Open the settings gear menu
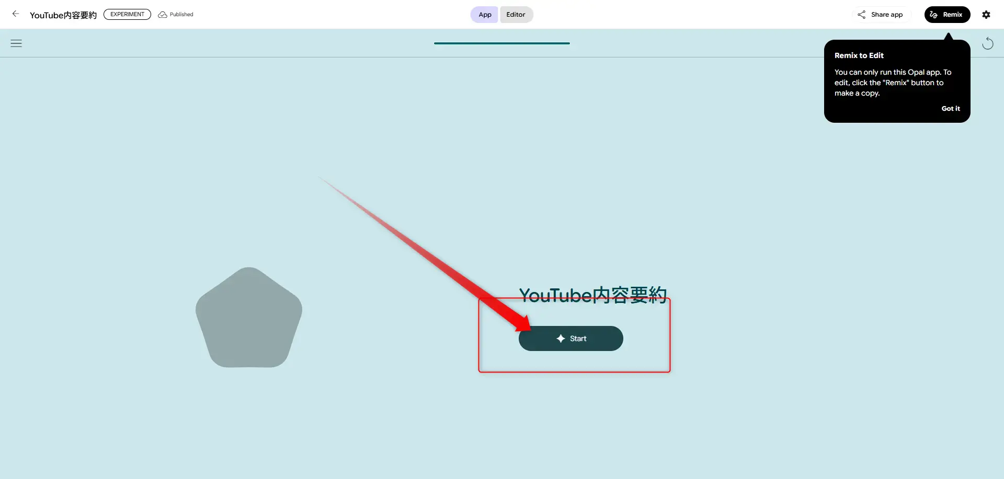The width and height of the screenshot is (1004, 479). click(x=986, y=15)
